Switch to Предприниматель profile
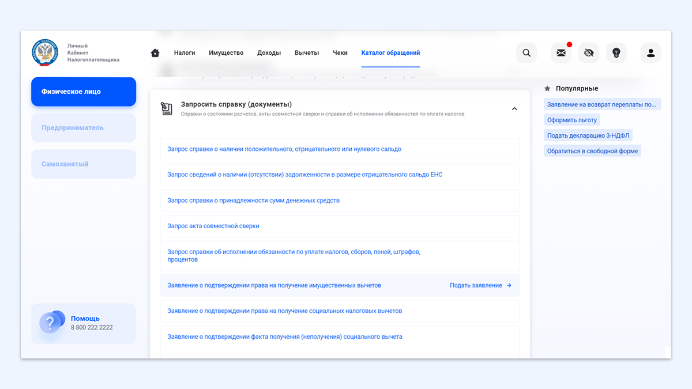 point(84,128)
